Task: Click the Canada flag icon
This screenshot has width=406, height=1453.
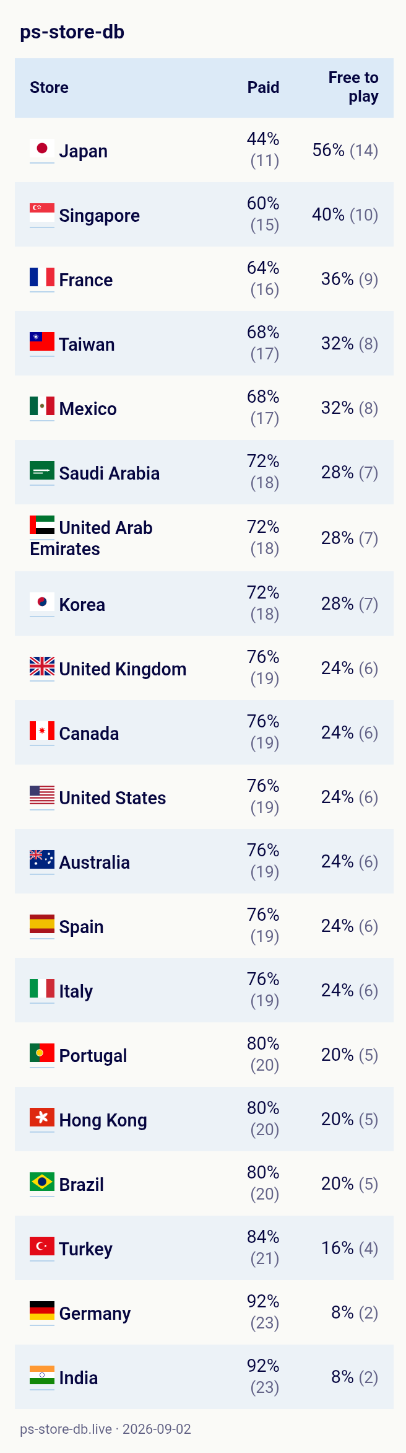Action: [42, 732]
